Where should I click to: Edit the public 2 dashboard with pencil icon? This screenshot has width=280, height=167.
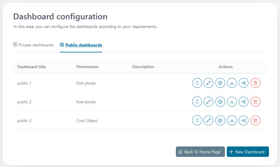(209, 102)
